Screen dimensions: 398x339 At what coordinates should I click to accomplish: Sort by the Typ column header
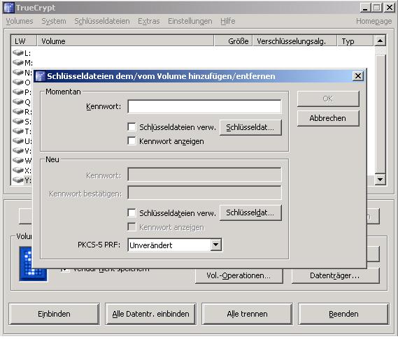(x=355, y=41)
